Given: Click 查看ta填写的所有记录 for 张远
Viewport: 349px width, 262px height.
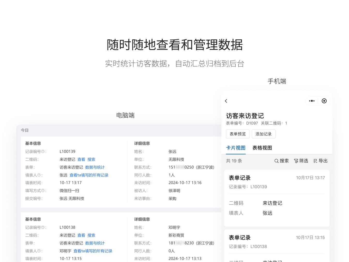Looking at the screenshot, I should click(89, 175).
